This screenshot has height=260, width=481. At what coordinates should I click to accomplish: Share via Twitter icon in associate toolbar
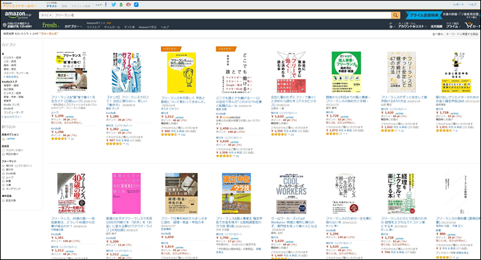(x=114, y=5)
